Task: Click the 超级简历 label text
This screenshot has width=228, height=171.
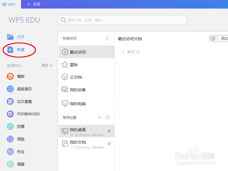Action: click(25, 89)
